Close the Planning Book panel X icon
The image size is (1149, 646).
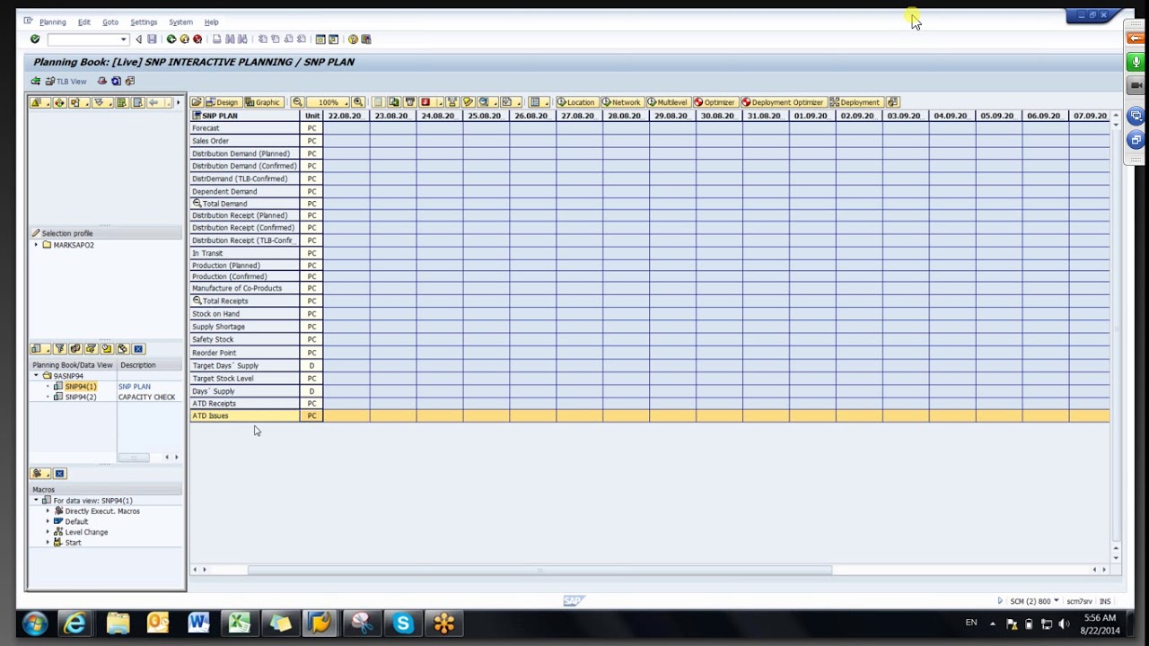pyautogui.click(x=137, y=349)
